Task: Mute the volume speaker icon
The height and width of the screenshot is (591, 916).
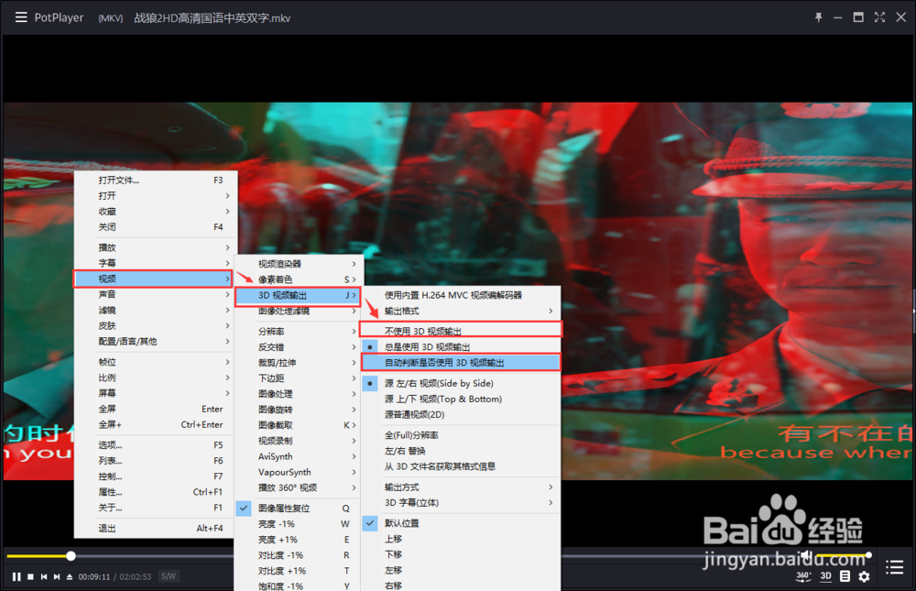Action: click(x=807, y=554)
